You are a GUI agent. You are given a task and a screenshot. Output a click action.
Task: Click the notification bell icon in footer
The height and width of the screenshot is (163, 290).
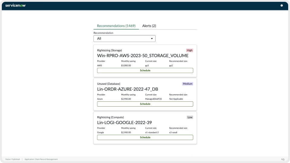[283, 159]
